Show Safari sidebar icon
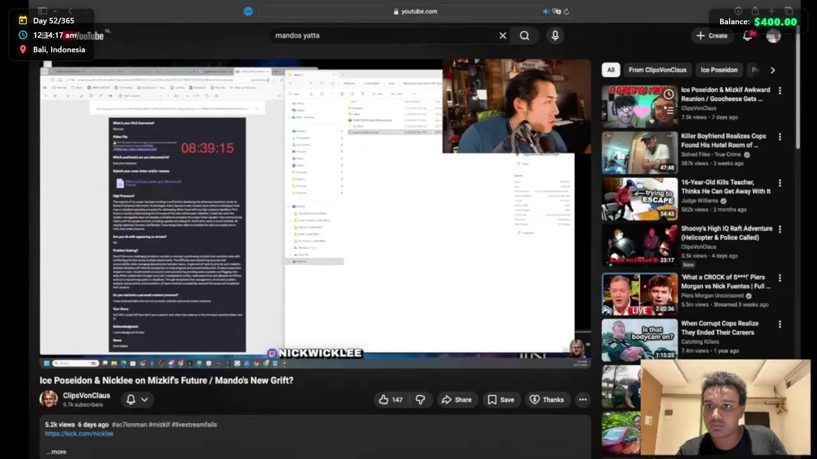Screen dimensions: 817x459 (x=43, y=11)
